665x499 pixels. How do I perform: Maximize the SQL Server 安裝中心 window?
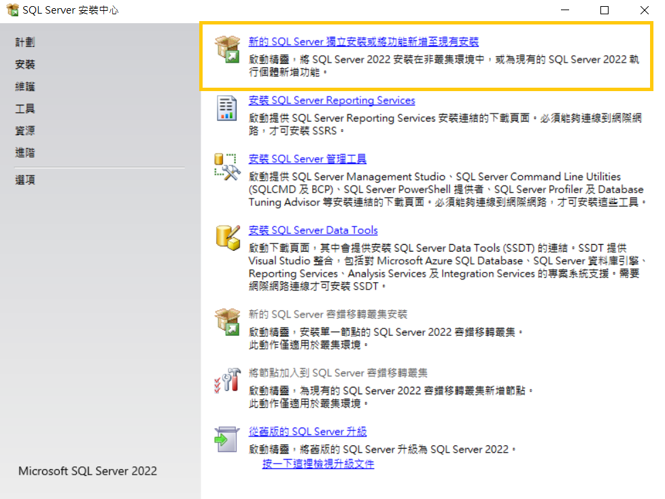point(604,10)
